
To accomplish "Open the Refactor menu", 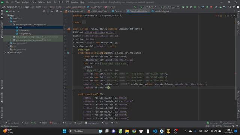I will (x=41, y=2).
